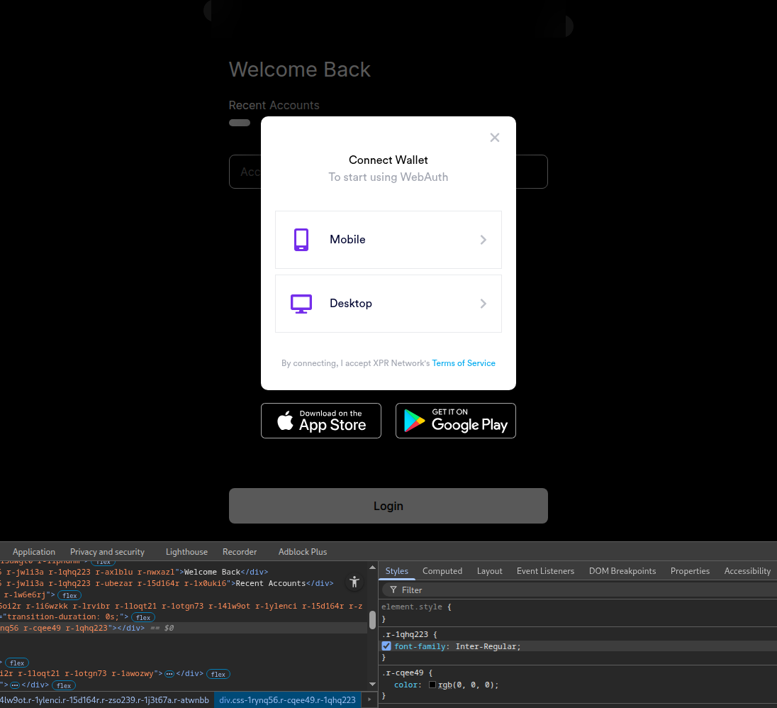Close the Connect Wallet dialog
This screenshot has width=777, height=708.
(x=495, y=138)
